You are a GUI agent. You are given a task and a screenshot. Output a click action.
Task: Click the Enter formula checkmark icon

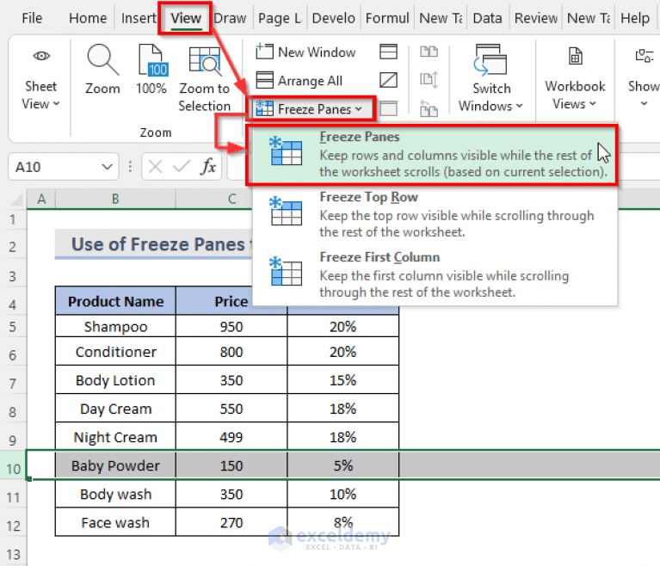click(182, 167)
